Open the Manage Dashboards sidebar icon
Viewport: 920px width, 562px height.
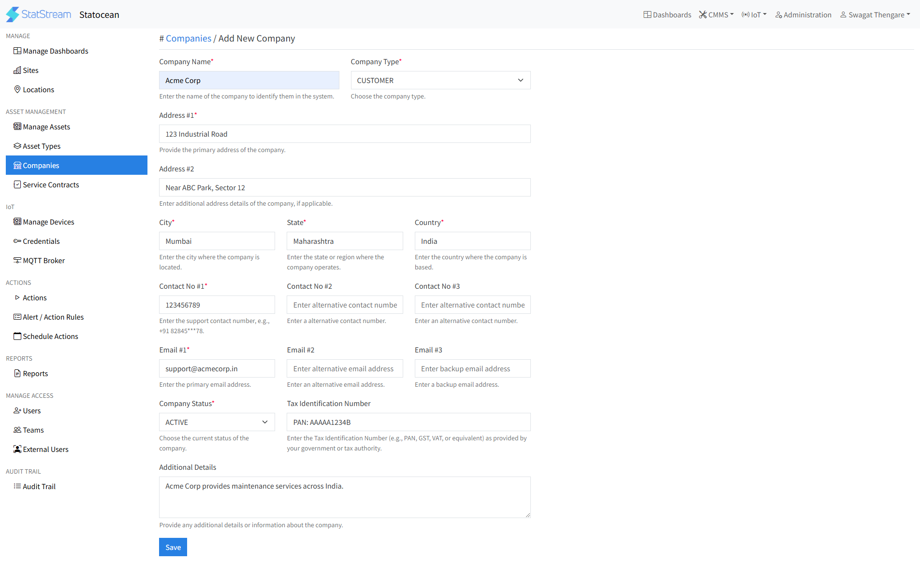(17, 51)
